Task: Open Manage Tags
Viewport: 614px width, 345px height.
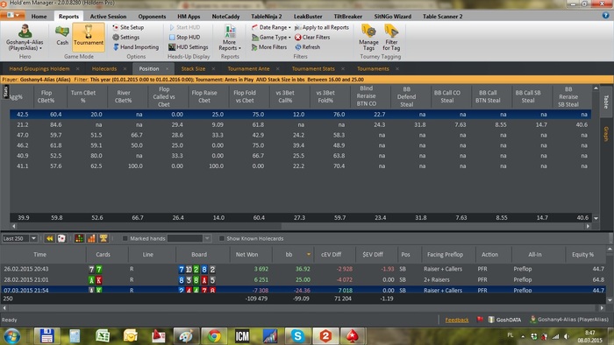Action: click(368, 38)
